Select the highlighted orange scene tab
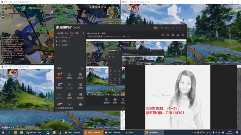The width and height of the screenshot is (241, 135). tap(72, 33)
